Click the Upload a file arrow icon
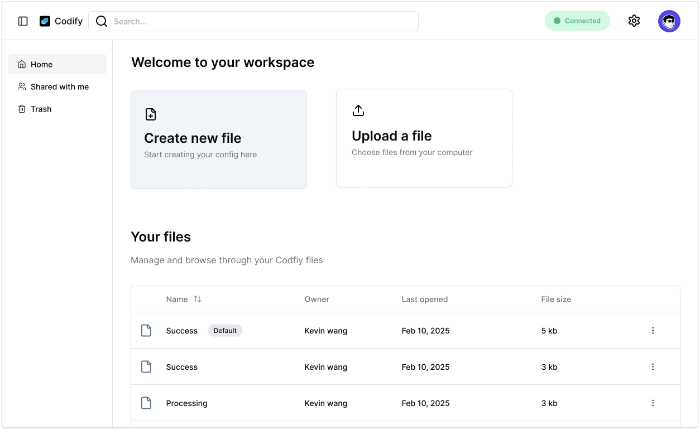The image size is (700, 430). [358, 110]
